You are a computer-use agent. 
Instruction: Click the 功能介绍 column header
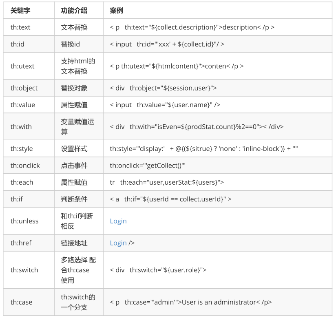pos(74,11)
